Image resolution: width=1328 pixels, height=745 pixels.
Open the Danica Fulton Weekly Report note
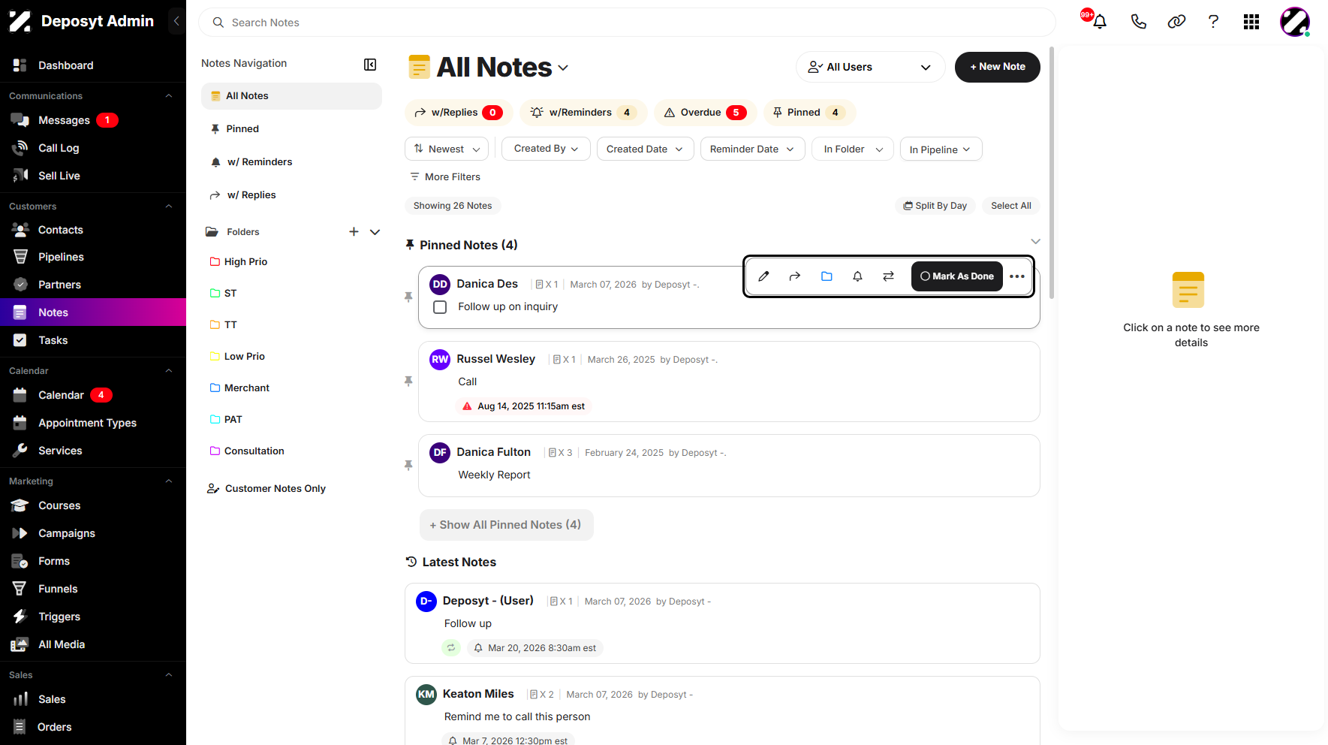pyautogui.click(x=729, y=466)
